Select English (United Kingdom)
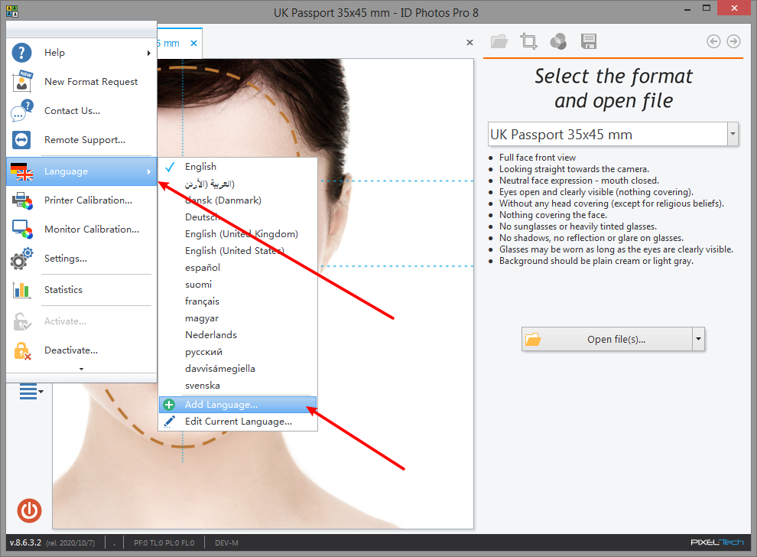 pyautogui.click(x=238, y=234)
